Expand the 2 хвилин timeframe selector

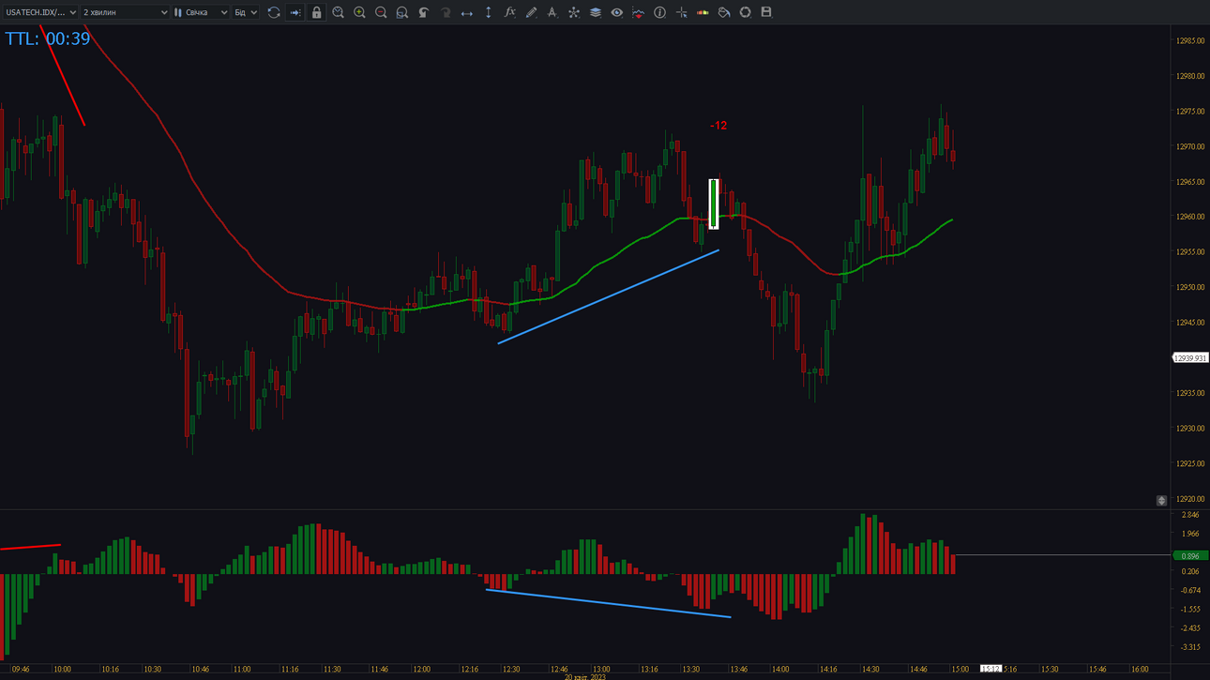point(125,12)
